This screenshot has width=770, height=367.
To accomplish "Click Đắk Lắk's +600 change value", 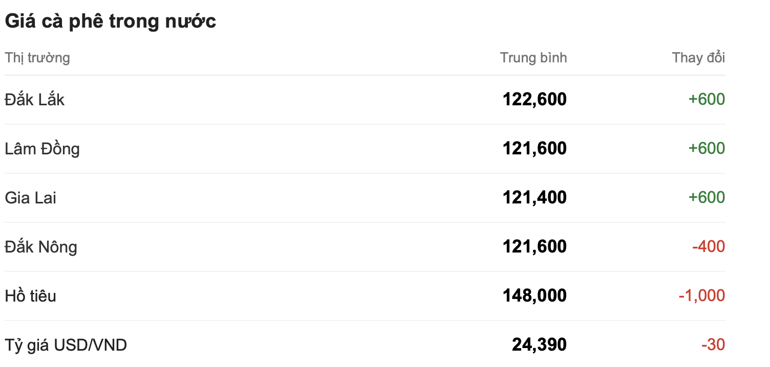I will point(707,99).
